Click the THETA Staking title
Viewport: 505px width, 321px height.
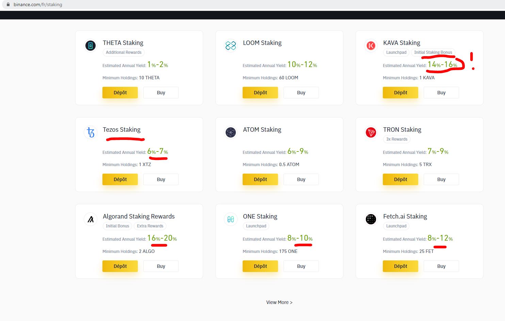tap(123, 43)
